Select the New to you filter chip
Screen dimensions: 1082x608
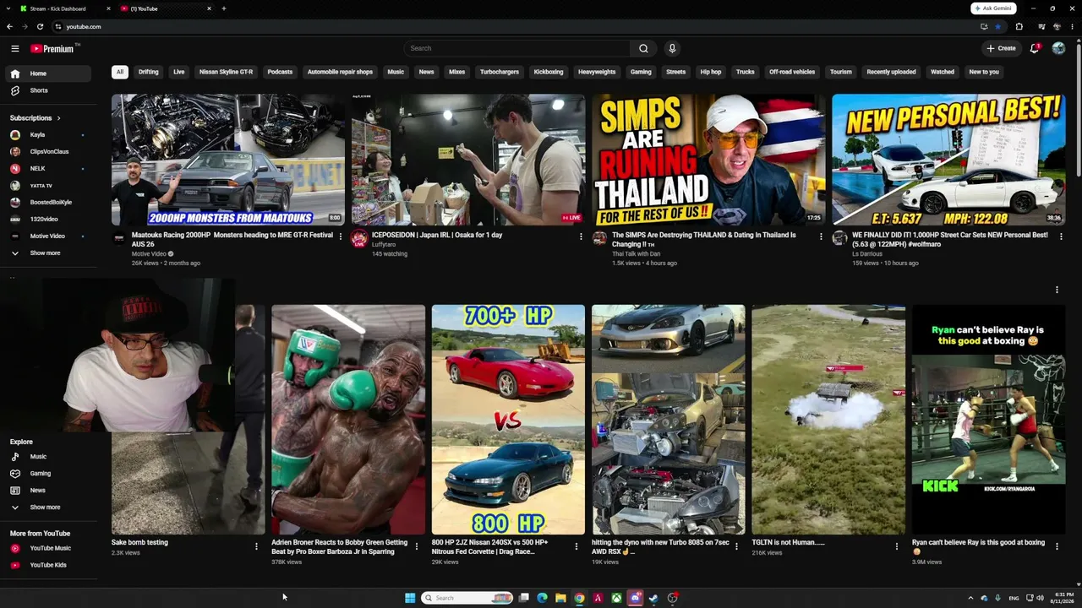click(984, 72)
